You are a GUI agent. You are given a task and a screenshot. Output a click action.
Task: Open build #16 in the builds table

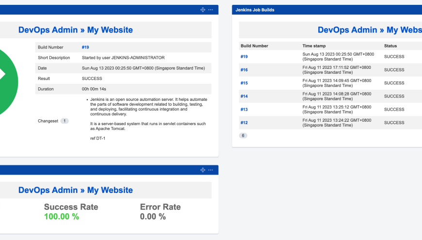point(244,70)
